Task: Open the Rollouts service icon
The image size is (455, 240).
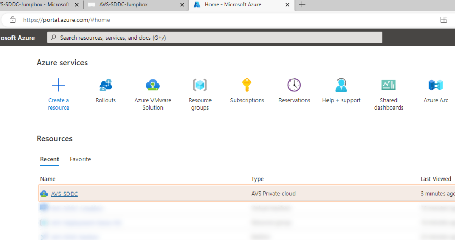Action: click(106, 85)
